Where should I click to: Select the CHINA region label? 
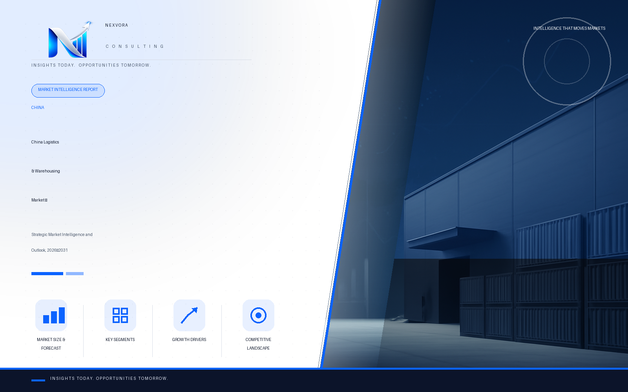[x=38, y=107]
